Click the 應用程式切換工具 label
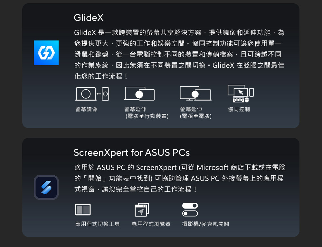Viewport: 322px width, 247px height. coord(98,224)
